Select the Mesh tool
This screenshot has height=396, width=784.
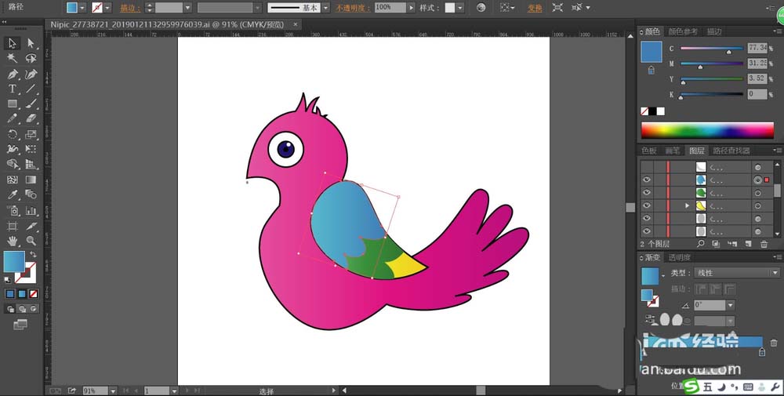pyautogui.click(x=13, y=180)
